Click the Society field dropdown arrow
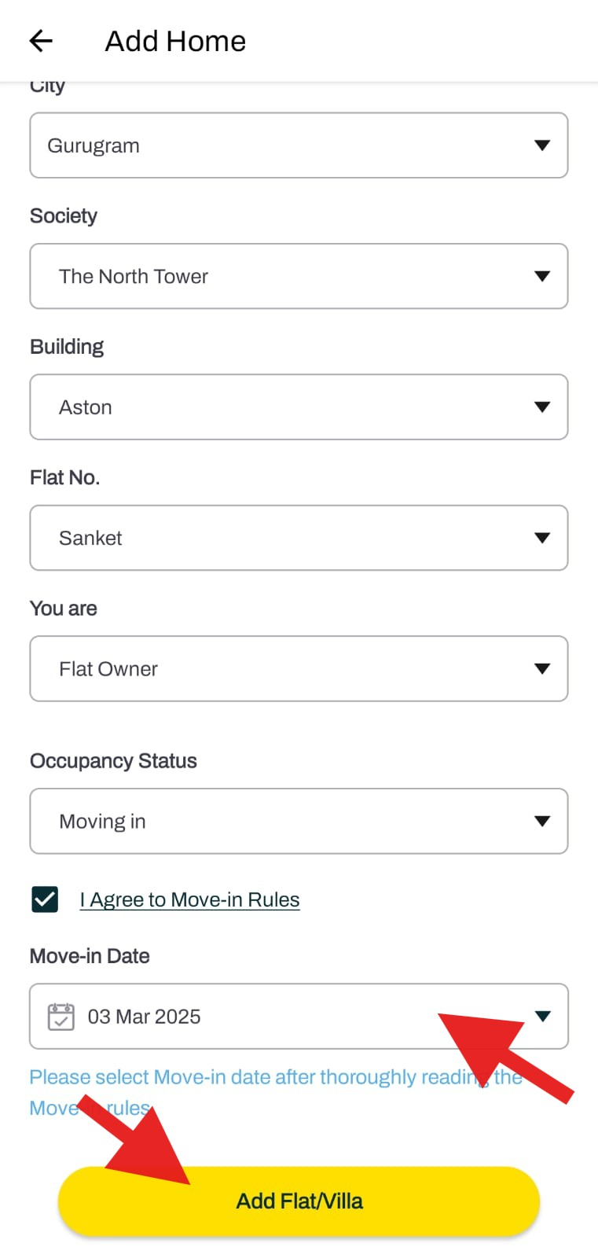 541,276
